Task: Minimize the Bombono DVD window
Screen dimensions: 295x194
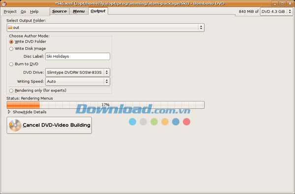Action: point(275,3)
